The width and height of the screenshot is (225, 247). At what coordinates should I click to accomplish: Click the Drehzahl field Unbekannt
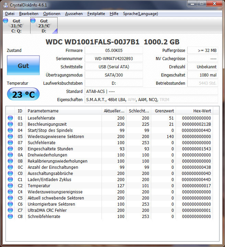click(x=203, y=67)
